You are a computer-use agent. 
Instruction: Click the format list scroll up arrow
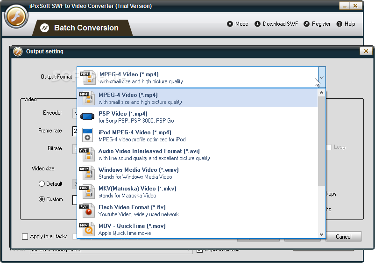point(321,93)
